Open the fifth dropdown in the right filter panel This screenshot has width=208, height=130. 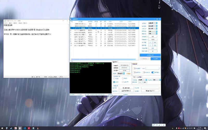pyautogui.click(x=153, y=34)
